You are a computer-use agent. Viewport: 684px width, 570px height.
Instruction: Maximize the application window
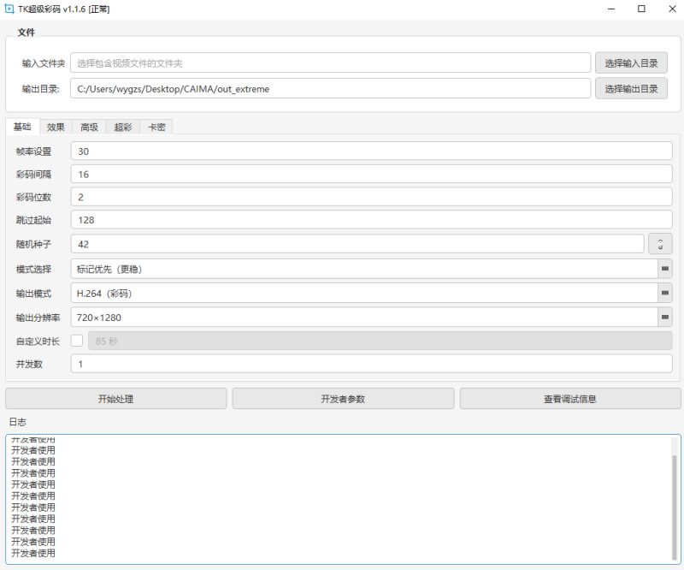pos(641,9)
